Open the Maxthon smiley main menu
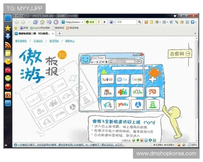Viewport: 203px width, 162px height. pyautogui.click(x=8, y=18)
